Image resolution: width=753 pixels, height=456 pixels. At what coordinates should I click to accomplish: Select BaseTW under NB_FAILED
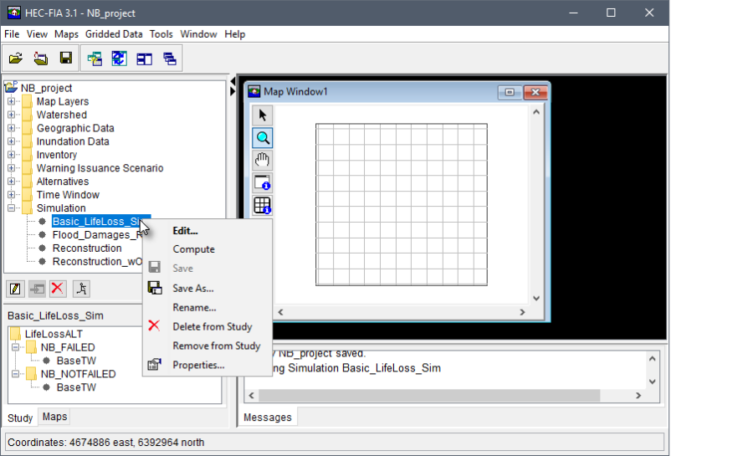pyautogui.click(x=76, y=361)
